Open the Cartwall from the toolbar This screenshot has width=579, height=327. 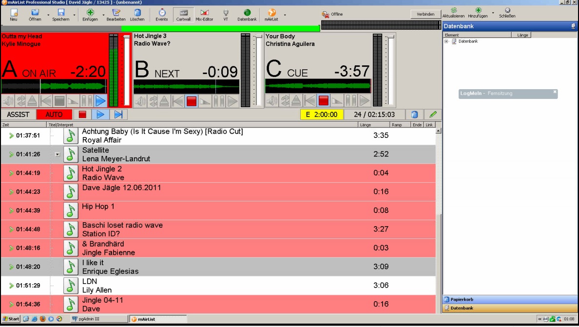click(184, 15)
